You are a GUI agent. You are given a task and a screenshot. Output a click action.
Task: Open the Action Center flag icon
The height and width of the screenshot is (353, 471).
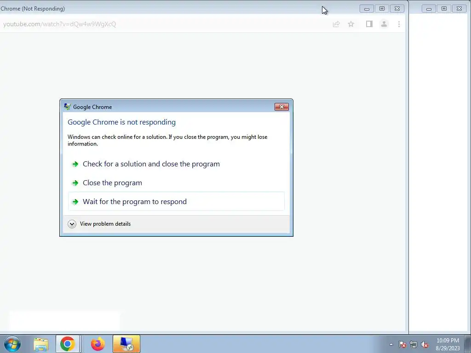pos(402,344)
